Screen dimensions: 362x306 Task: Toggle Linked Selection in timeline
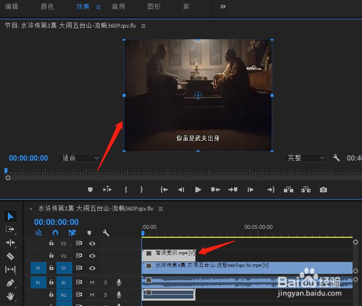(x=72, y=233)
